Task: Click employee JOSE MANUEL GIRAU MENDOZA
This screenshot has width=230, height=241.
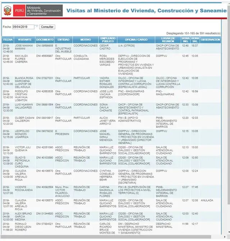Action: [x=106, y=136]
